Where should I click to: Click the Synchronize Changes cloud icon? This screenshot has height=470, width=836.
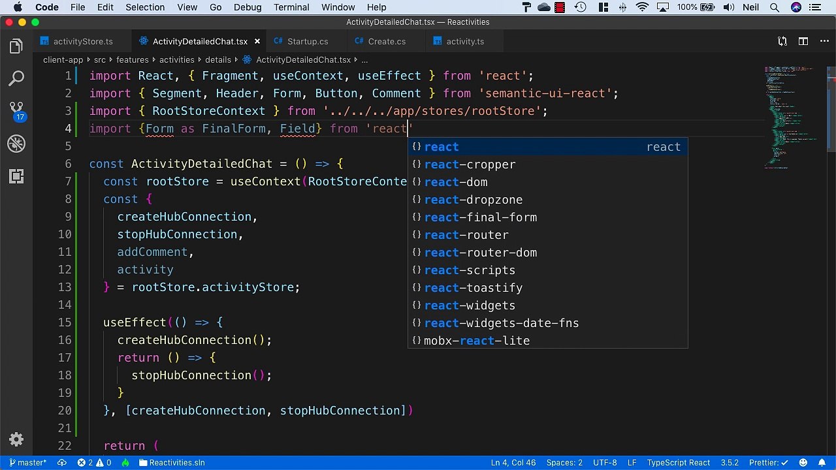click(62, 463)
